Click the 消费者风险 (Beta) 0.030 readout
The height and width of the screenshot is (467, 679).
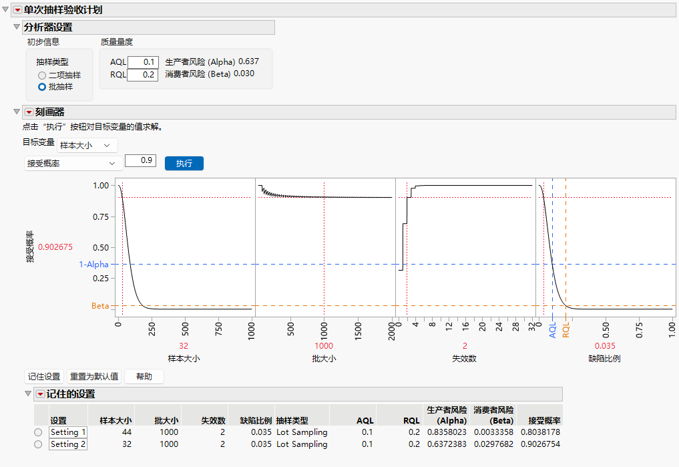[x=210, y=74]
